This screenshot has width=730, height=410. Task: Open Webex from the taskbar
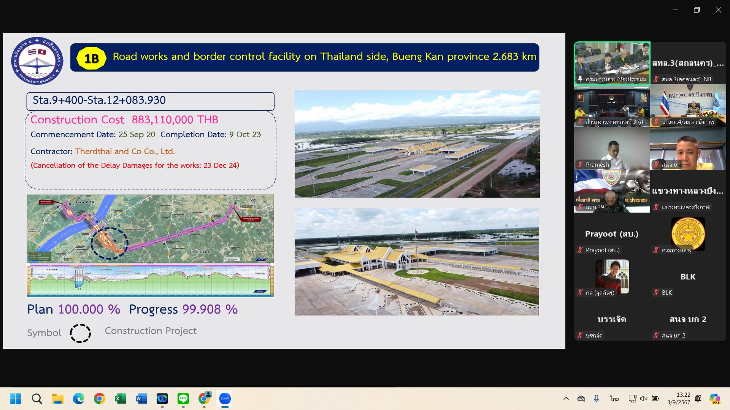pyautogui.click(x=162, y=399)
